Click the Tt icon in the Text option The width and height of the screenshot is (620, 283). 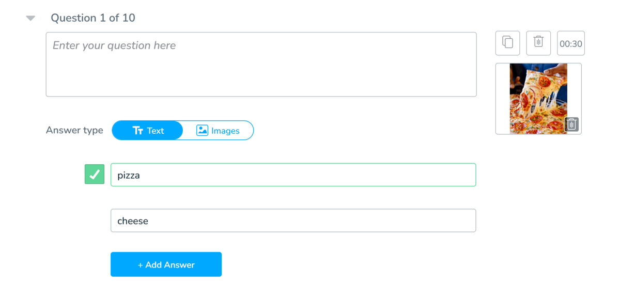point(137,131)
